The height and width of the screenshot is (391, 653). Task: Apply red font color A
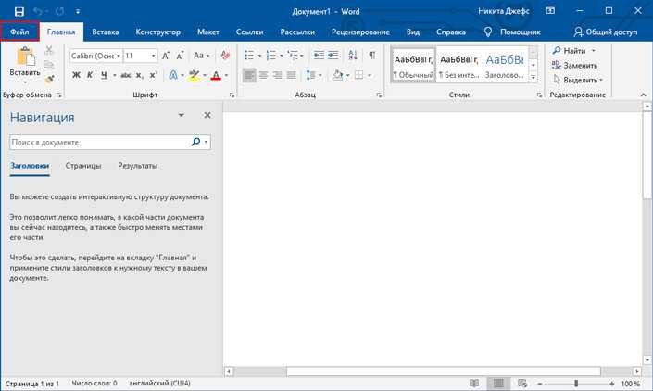coord(216,75)
